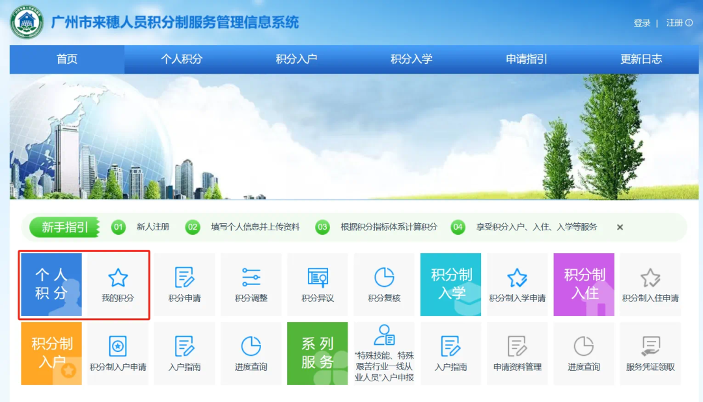Open 积分调整 sliders icon tile
This screenshot has width=703, height=402.
coord(251,284)
